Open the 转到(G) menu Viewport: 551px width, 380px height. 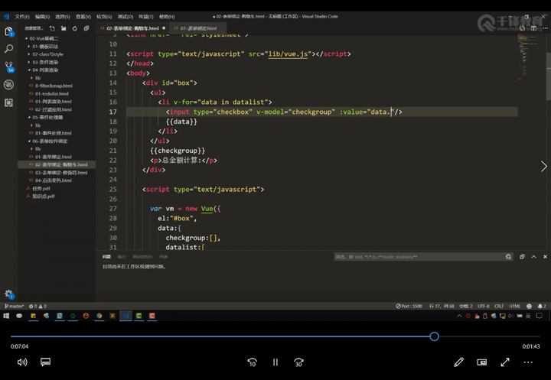pos(104,17)
